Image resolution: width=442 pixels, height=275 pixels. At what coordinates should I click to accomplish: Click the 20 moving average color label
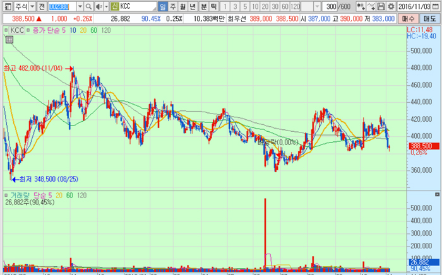tap(84, 30)
